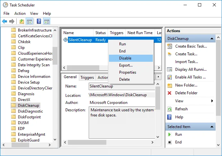Viewport: 222px width, 156px height.
Task: Switch to the Actions tab
Action: [102, 78]
